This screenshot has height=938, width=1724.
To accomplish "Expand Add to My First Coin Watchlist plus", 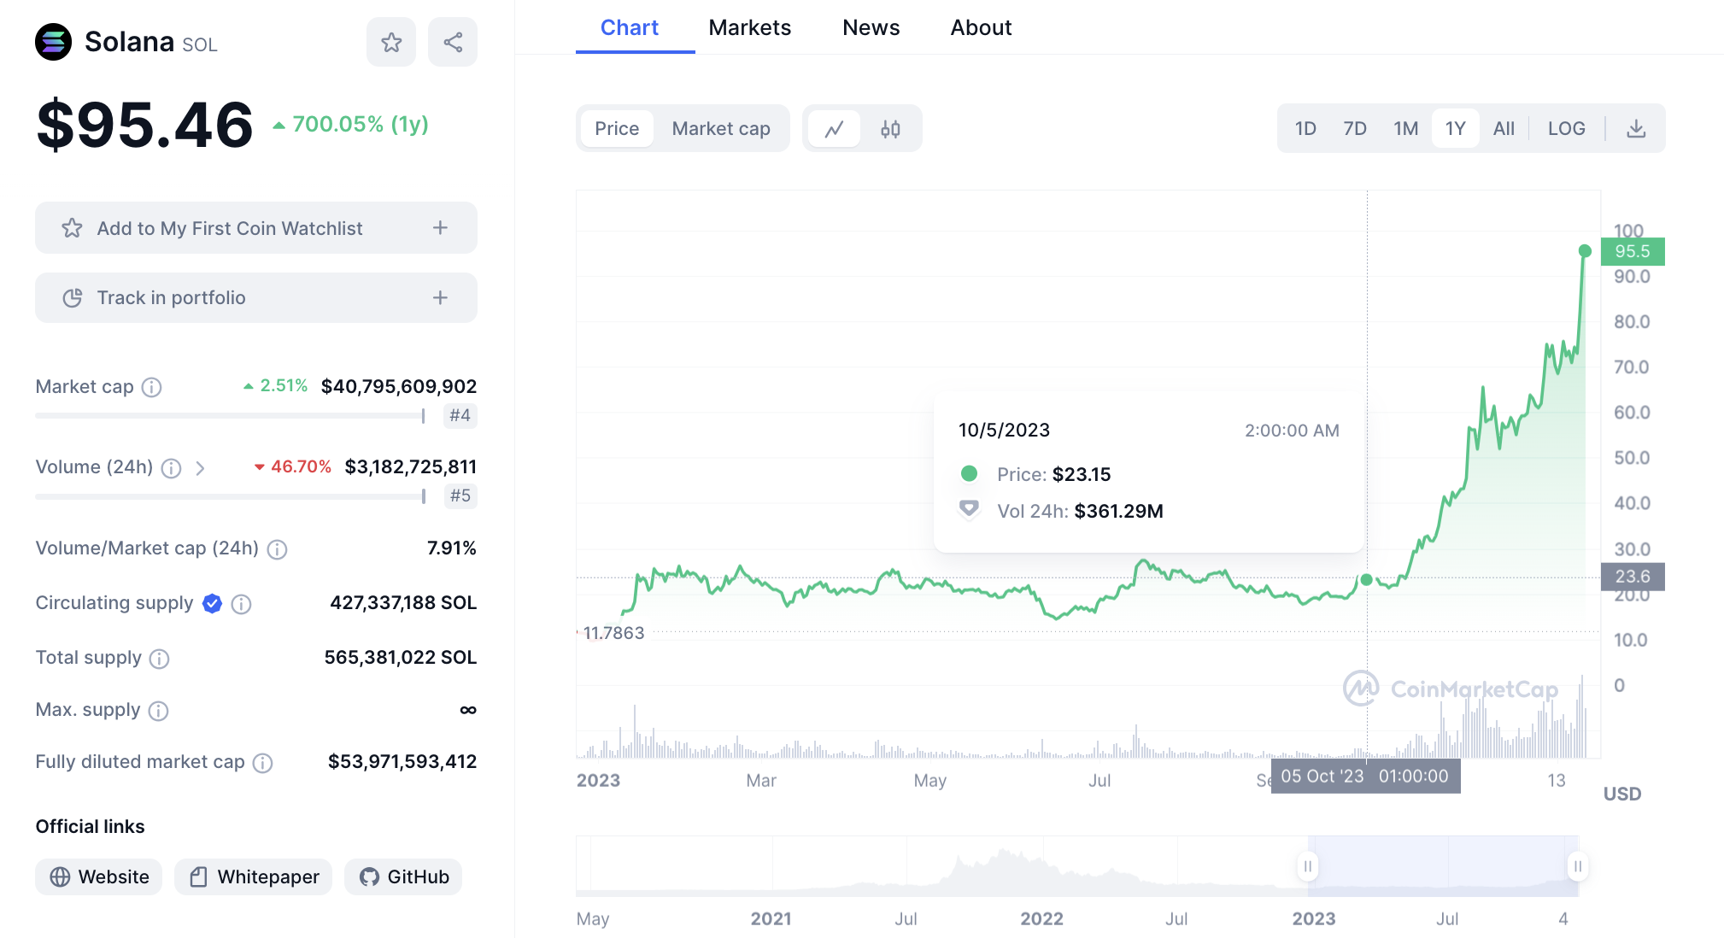I will click(x=440, y=228).
